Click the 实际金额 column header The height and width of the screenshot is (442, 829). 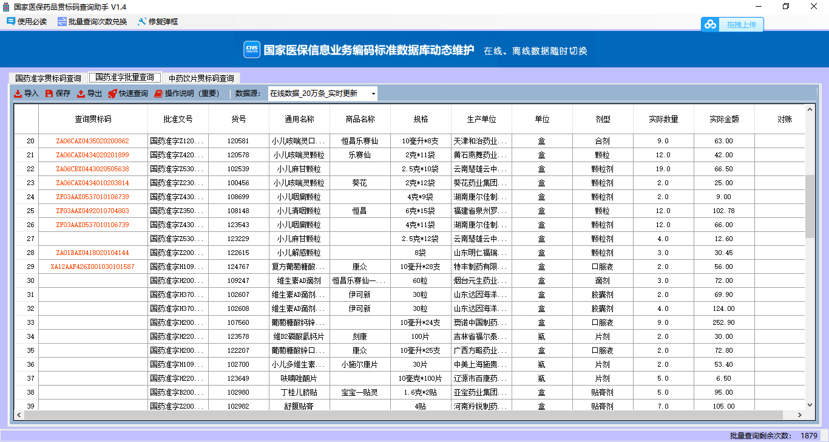724,120
